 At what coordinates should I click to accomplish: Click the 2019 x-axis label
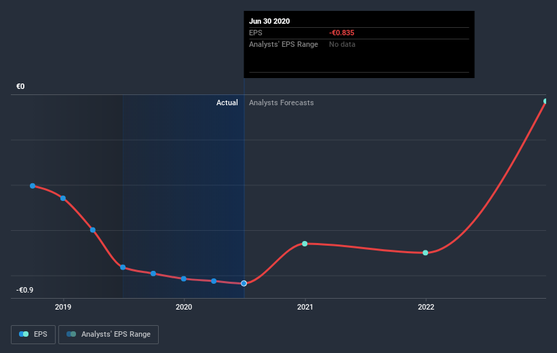click(x=63, y=307)
